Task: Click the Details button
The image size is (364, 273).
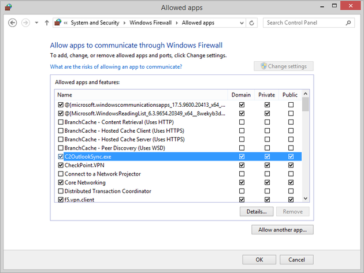Action: click(x=257, y=212)
